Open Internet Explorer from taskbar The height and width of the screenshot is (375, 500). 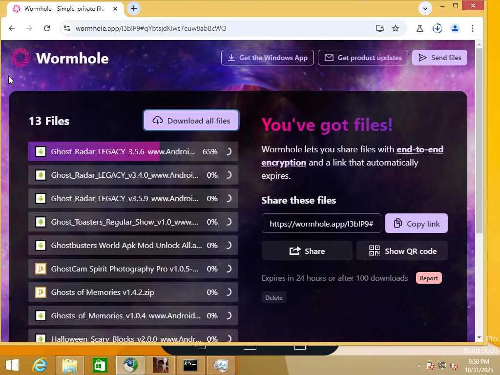tap(40, 365)
